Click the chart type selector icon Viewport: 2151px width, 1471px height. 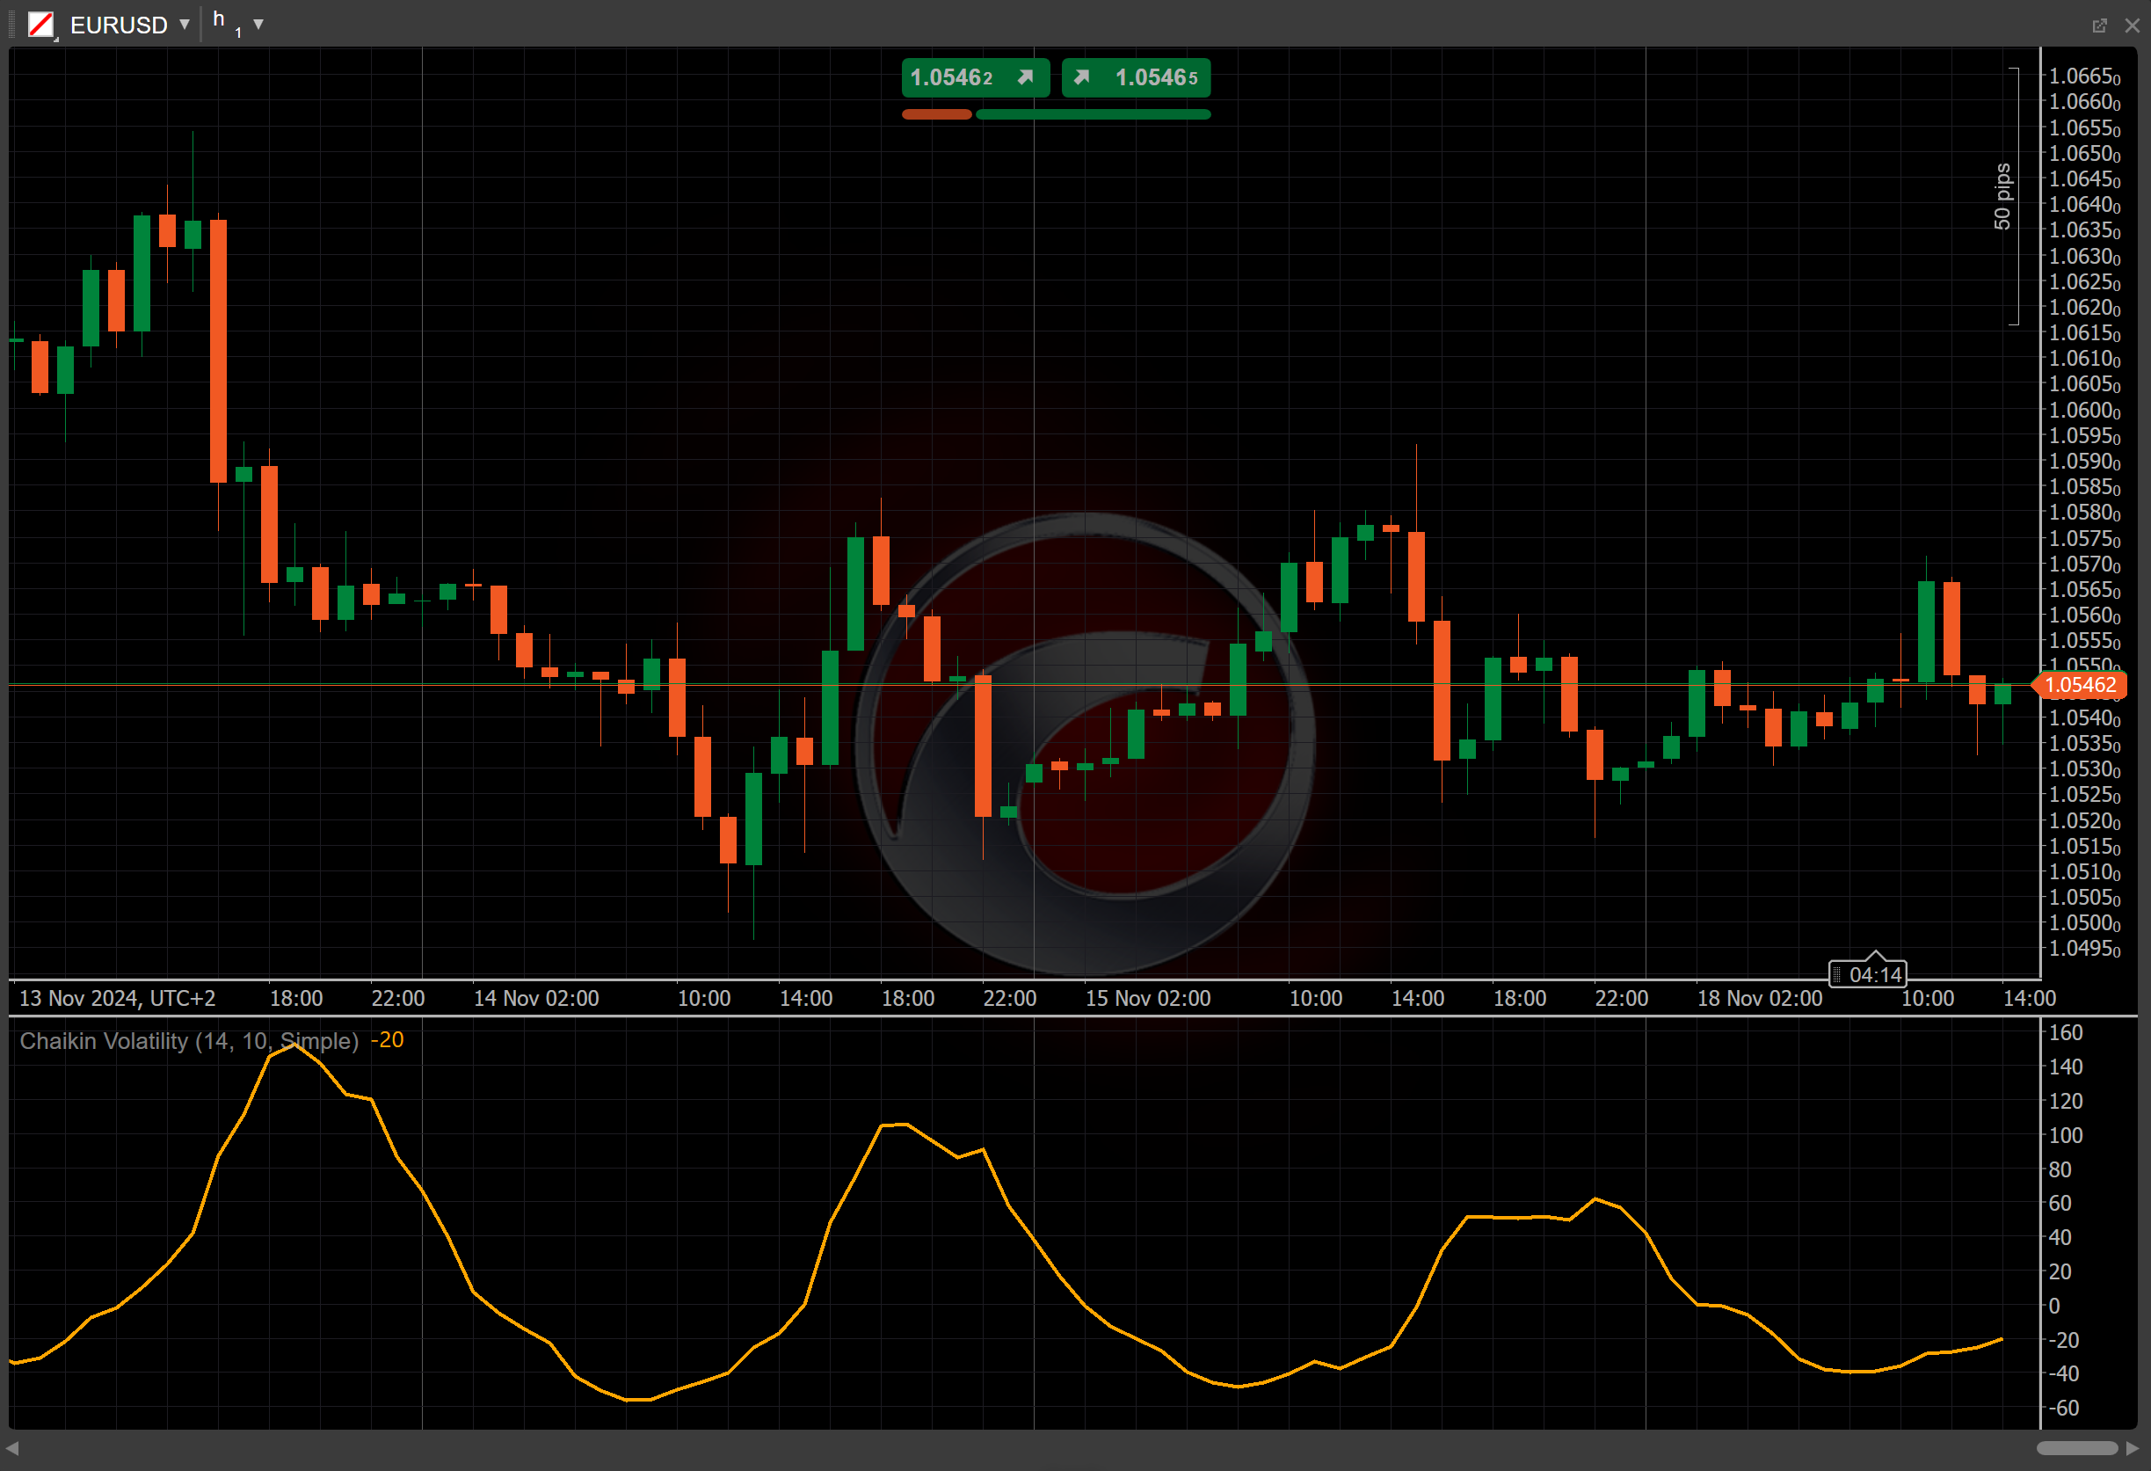pos(40,25)
